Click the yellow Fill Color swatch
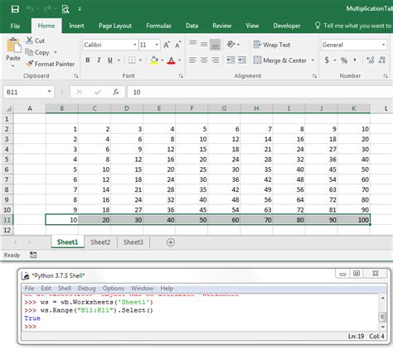 coord(154,60)
